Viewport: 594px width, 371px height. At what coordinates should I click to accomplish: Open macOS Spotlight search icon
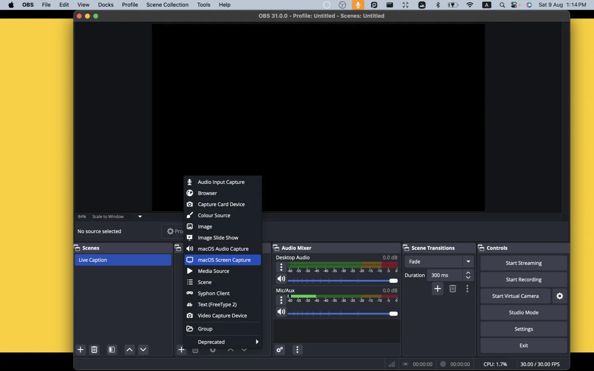click(x=502, y=5)
